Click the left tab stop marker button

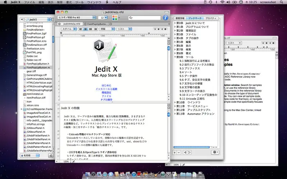point(155,29)
